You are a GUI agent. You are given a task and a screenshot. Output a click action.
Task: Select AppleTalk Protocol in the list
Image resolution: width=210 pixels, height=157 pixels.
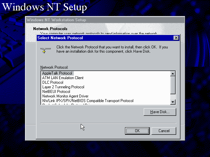point(57,73)
